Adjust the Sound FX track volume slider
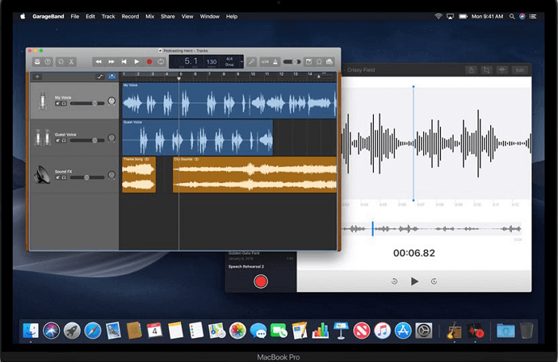 [88, 177]
